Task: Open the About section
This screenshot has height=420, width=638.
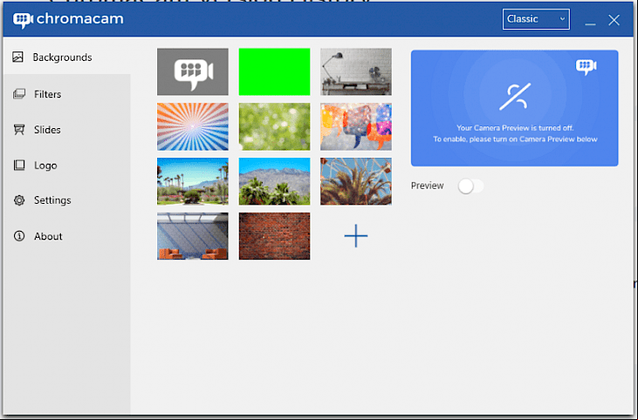Action: point(66,236)
